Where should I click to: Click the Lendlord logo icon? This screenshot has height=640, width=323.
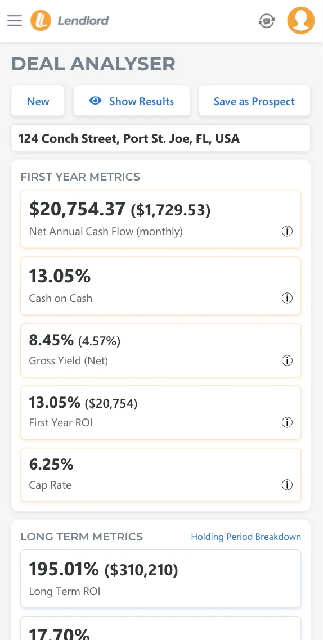pyautogui.click(x=41, y=20)
